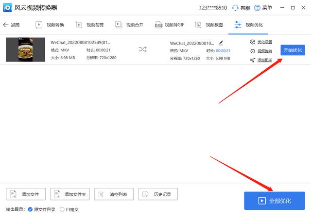Click the 视频转换 tab icon
Viewport: 311px width, 218px height.
pyautogui.click(x=39, y=25)
